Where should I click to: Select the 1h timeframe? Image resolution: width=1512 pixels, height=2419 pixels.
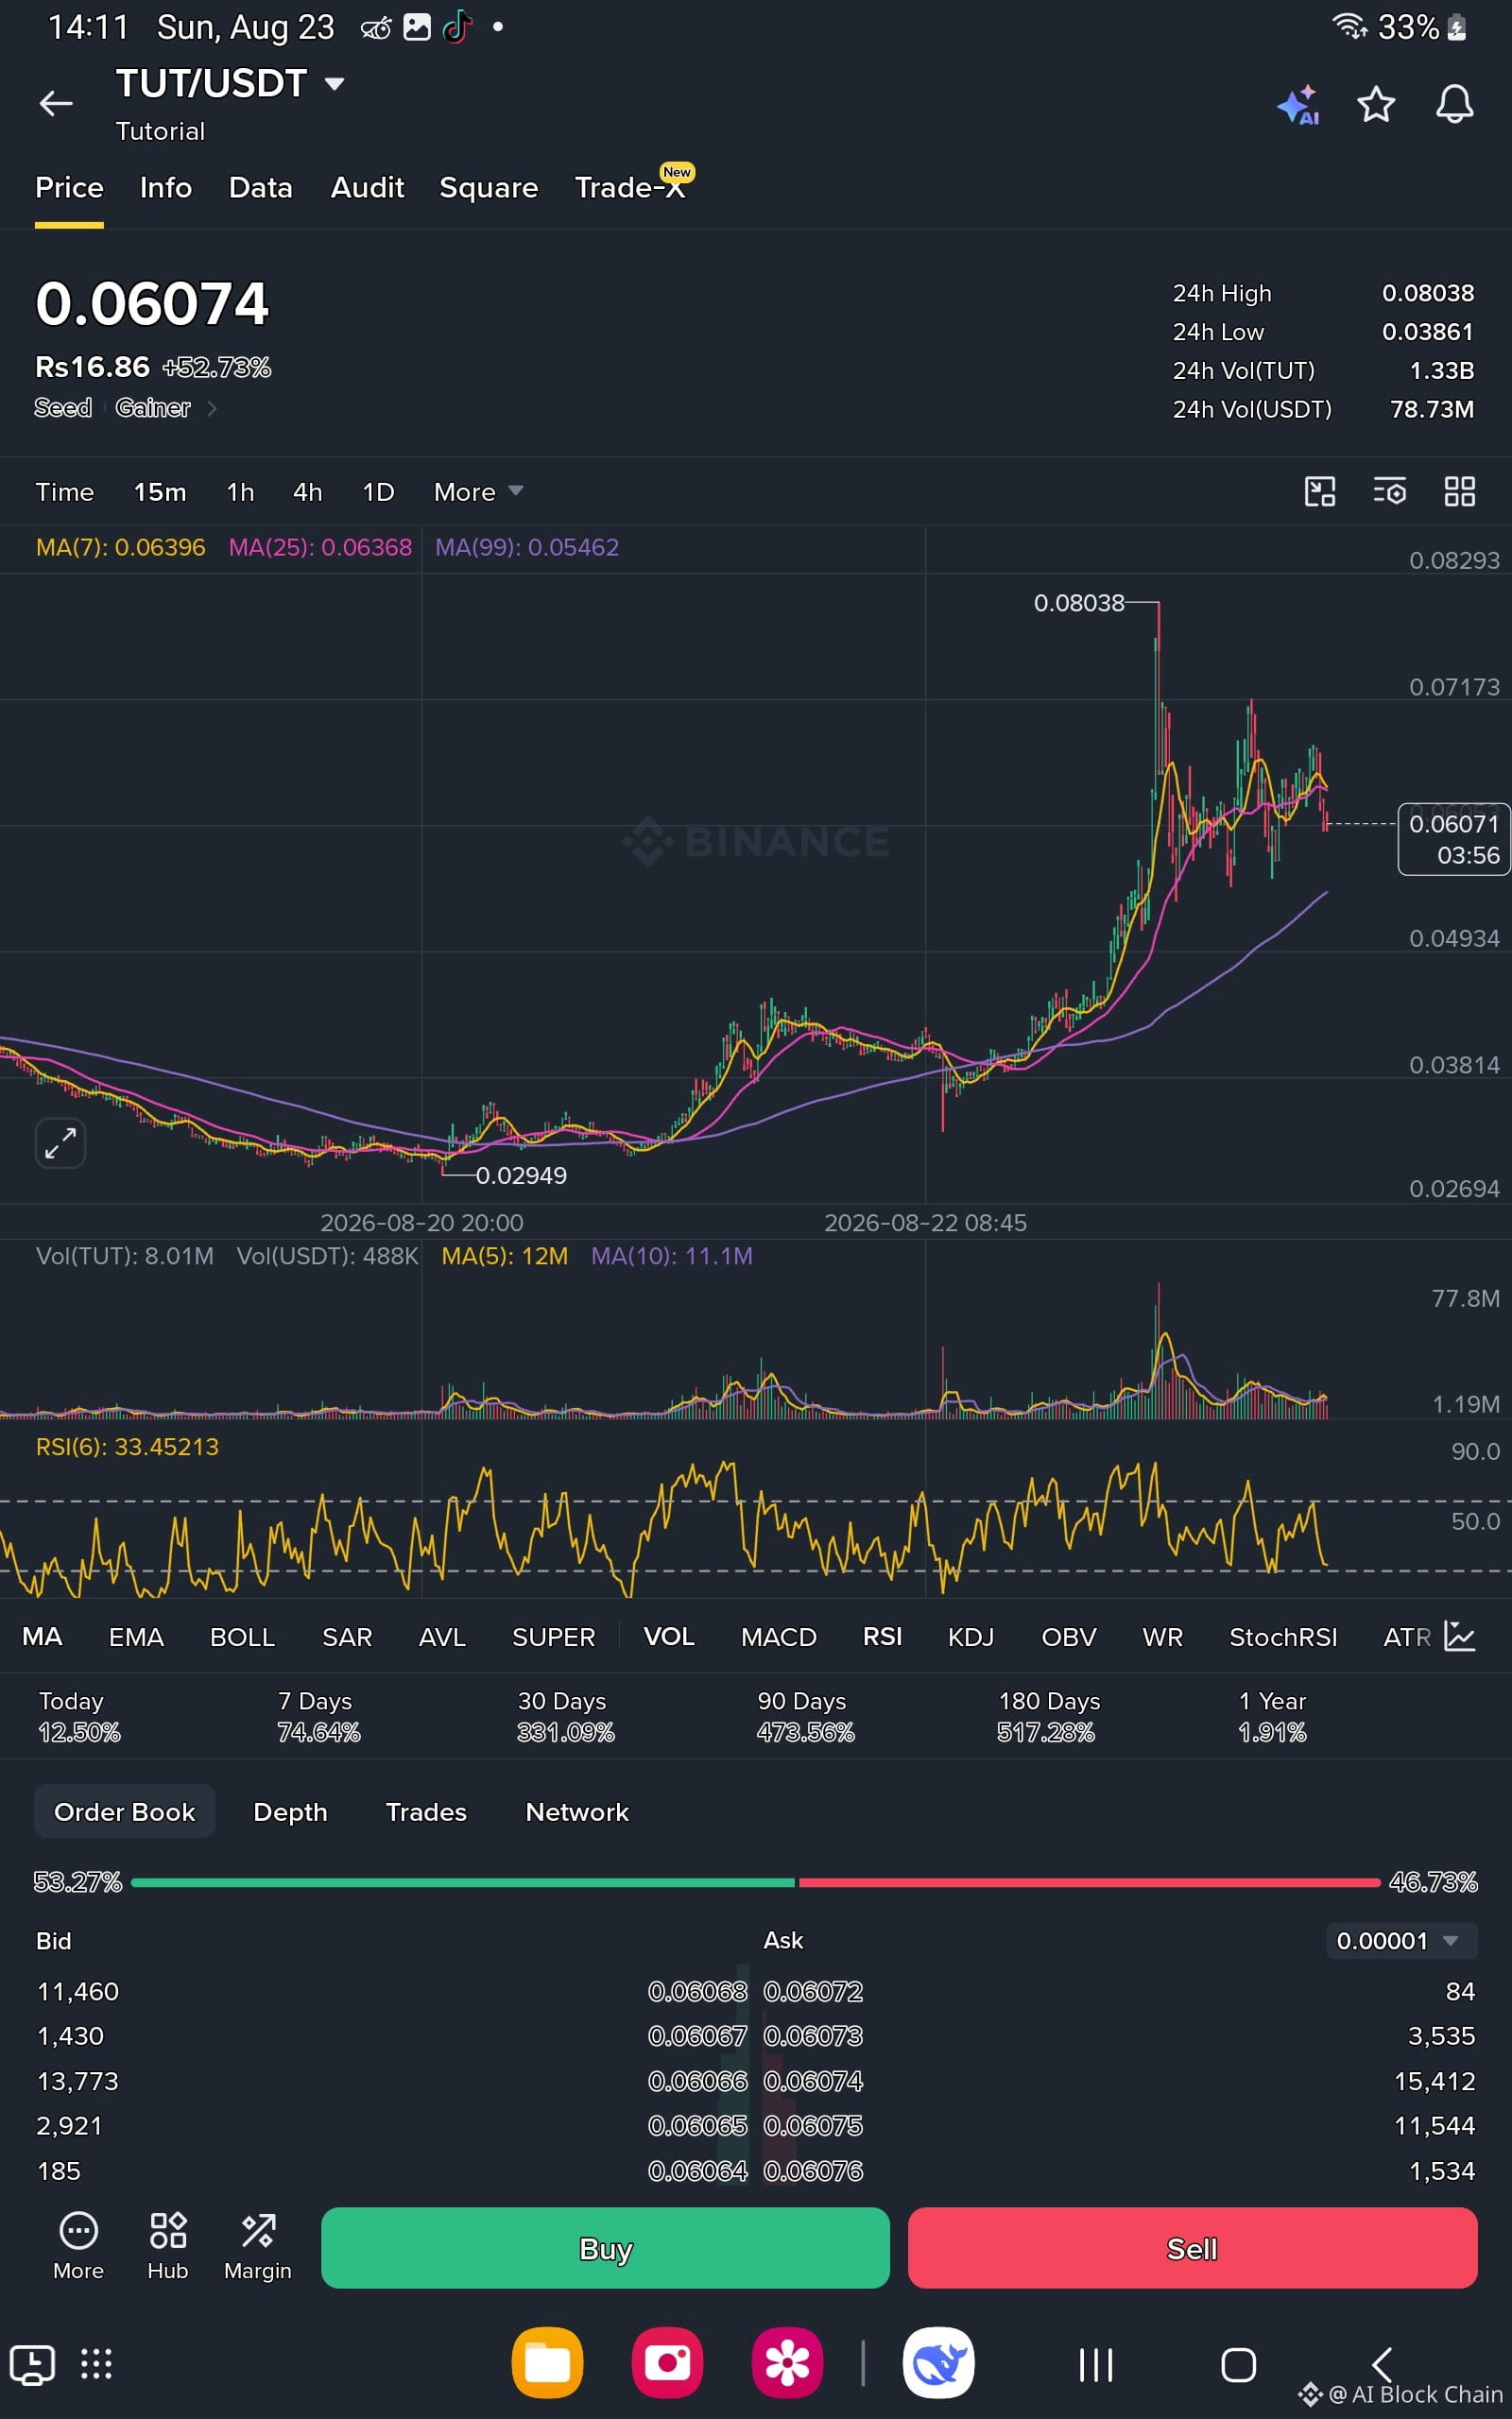click(x=240, y=491)
